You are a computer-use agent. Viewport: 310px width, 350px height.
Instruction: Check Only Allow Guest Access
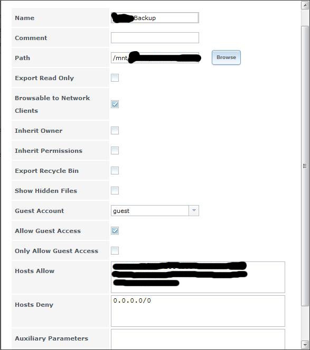[x=115, y=251]
